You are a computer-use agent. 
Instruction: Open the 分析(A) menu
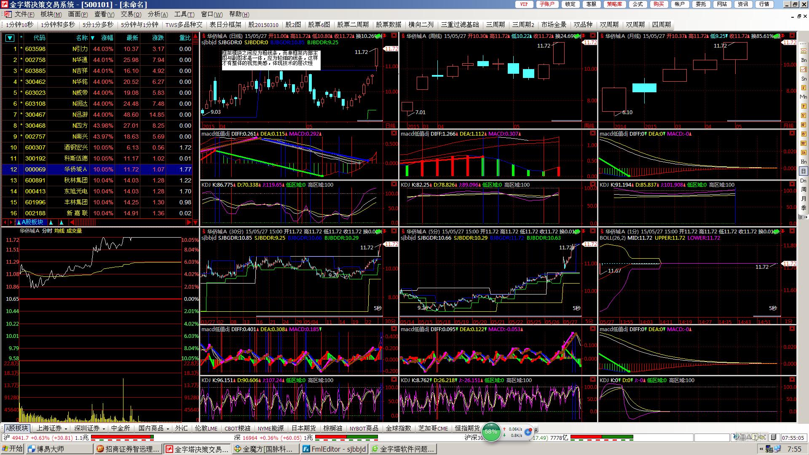(x=158, y=14)
